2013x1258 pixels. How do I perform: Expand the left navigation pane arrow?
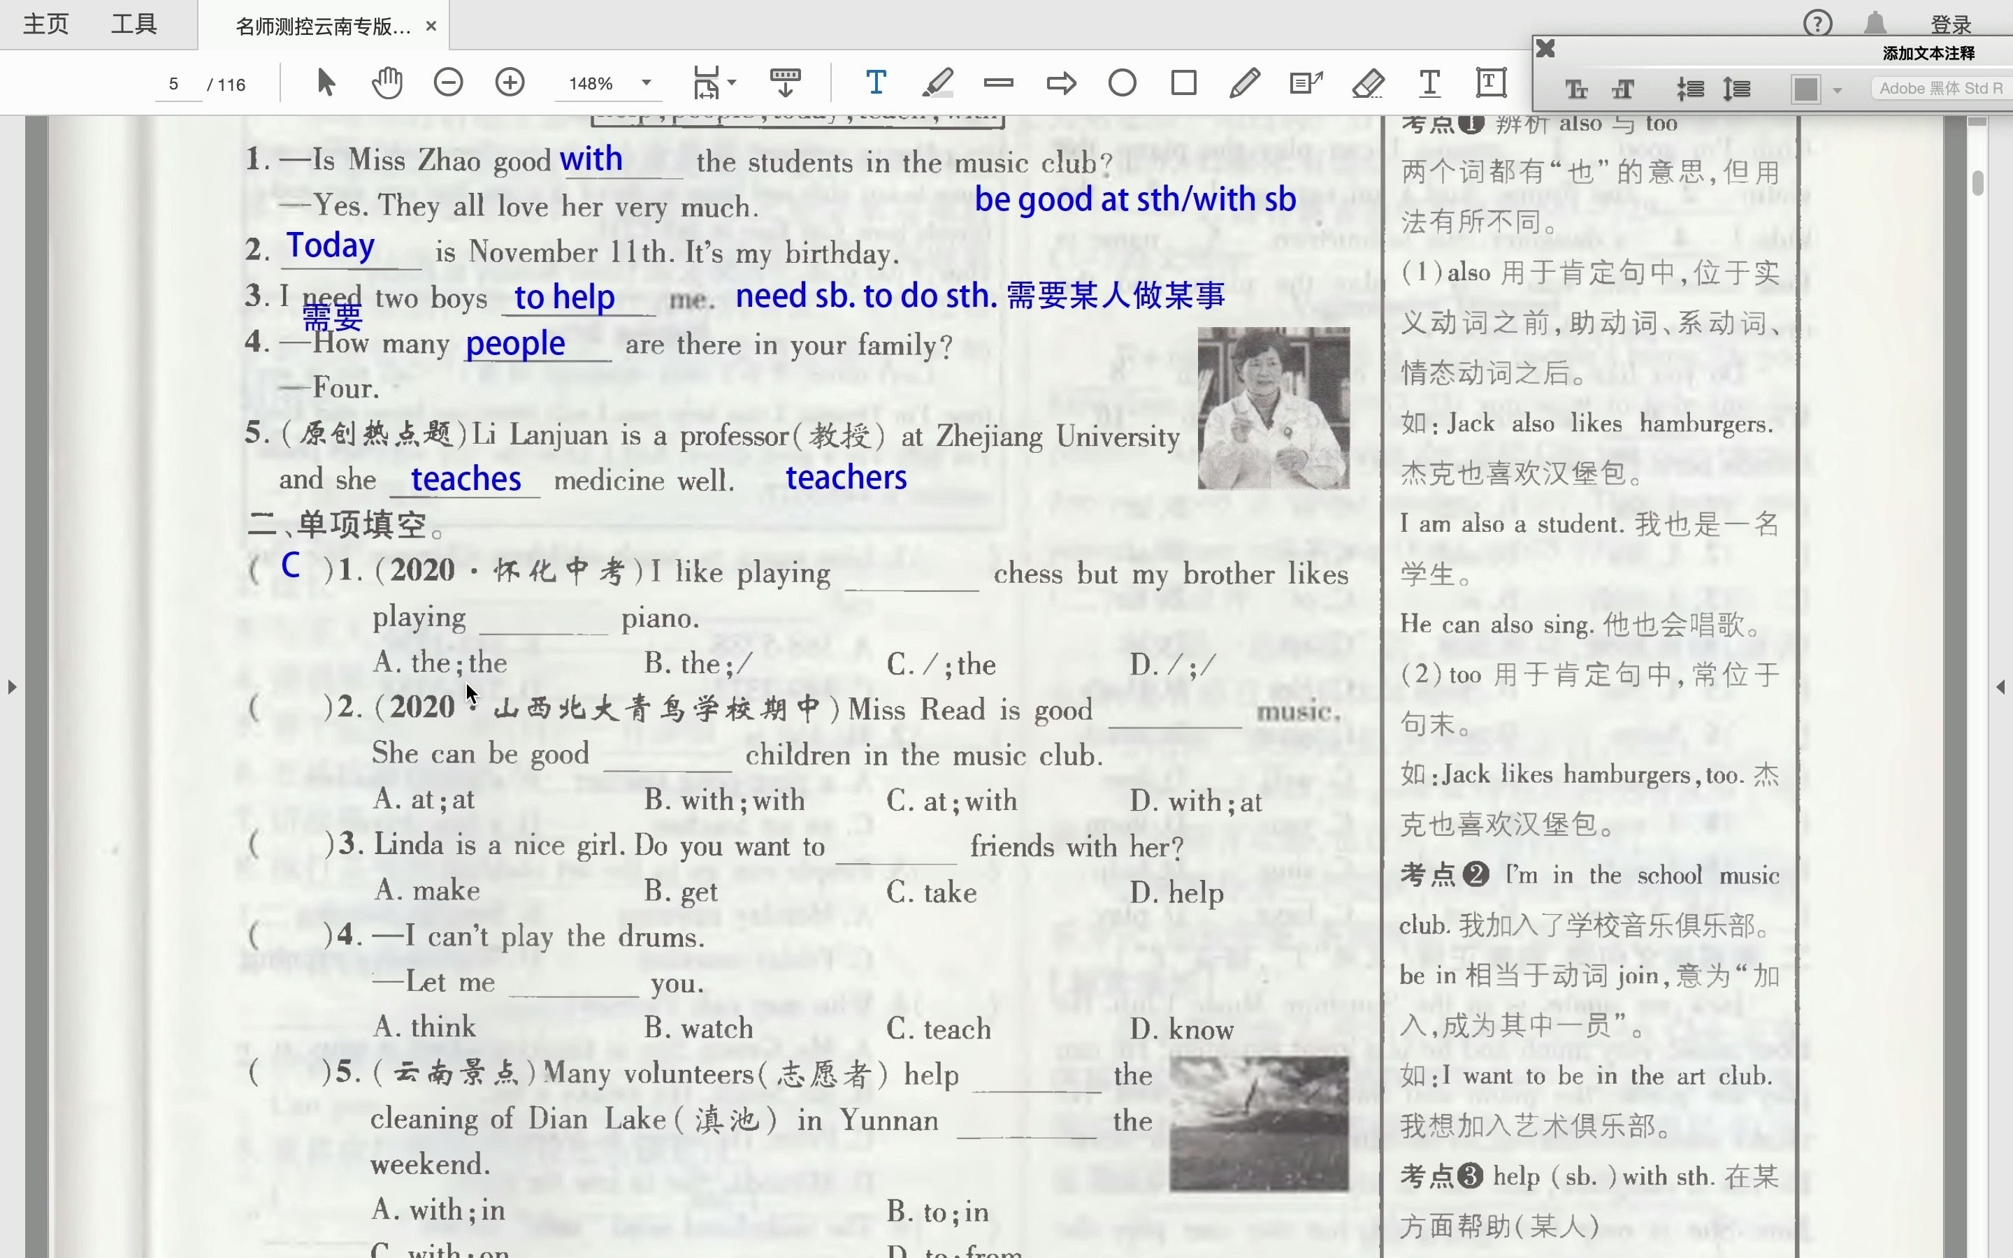(x=12, y=687)
